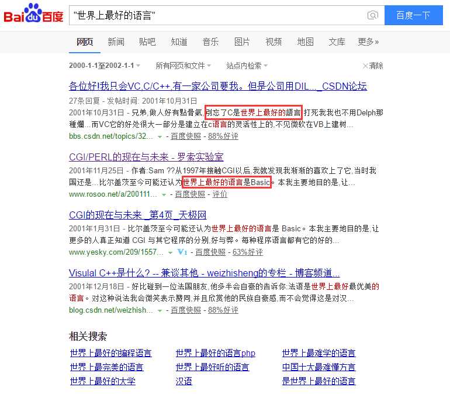The height and width of the screenshot is (397, 450).
Task: Click 评价 on rosoo.net result
Action: (220, 194)
